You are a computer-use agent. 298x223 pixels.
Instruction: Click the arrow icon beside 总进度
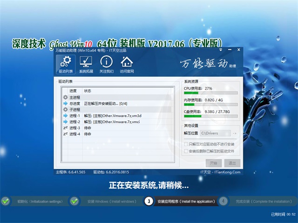pyautogui.click(x=65, y=104)
